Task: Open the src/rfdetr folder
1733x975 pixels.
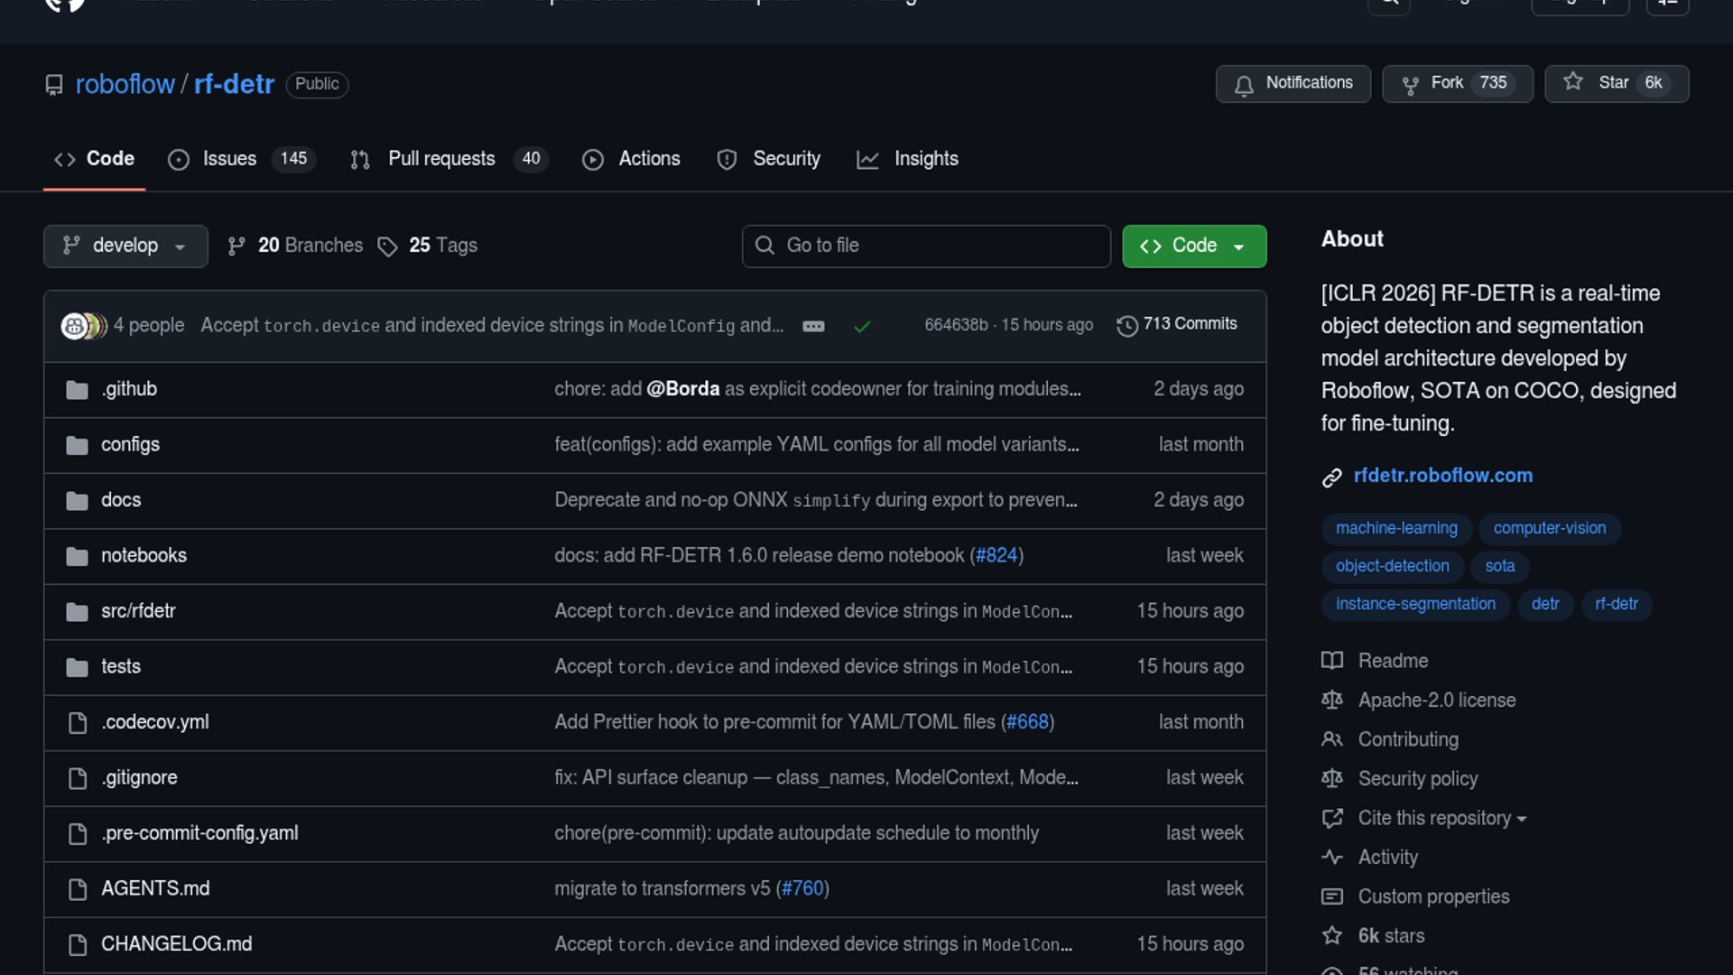Action: [138, 611]
